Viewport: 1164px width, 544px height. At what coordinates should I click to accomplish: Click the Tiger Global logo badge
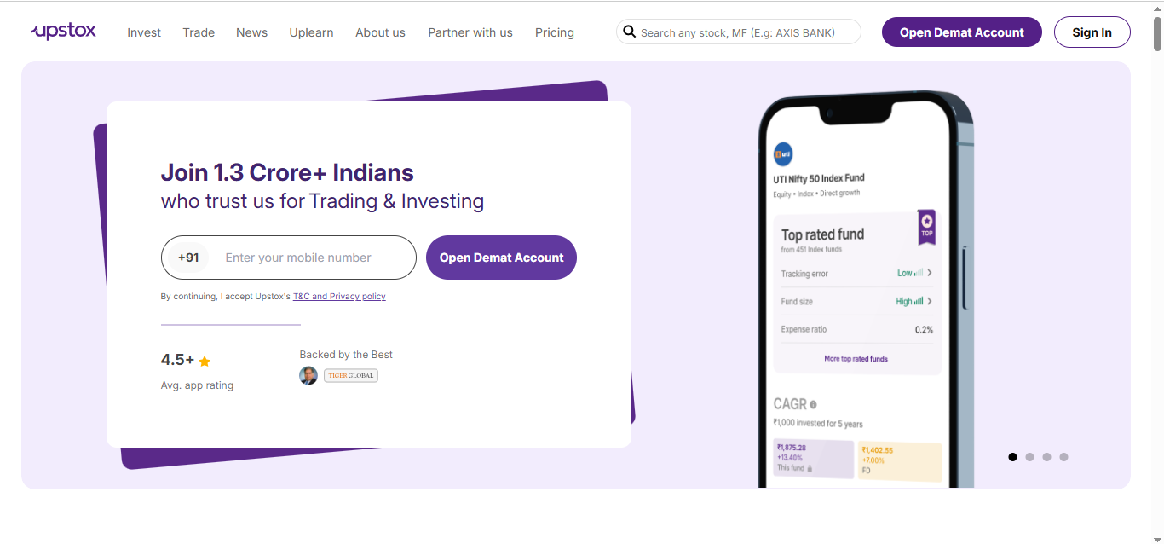[x=350, y=375]
